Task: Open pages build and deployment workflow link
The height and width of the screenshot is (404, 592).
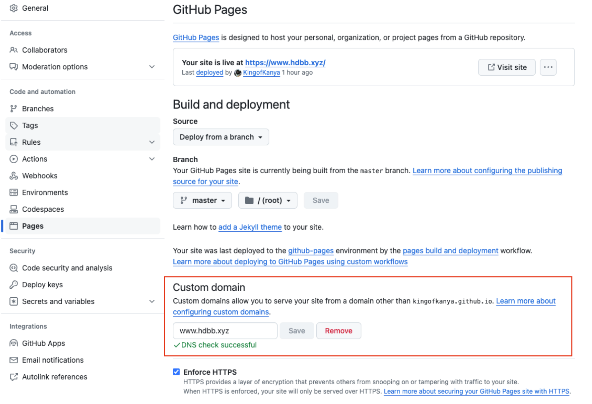Action: point(450,250)
